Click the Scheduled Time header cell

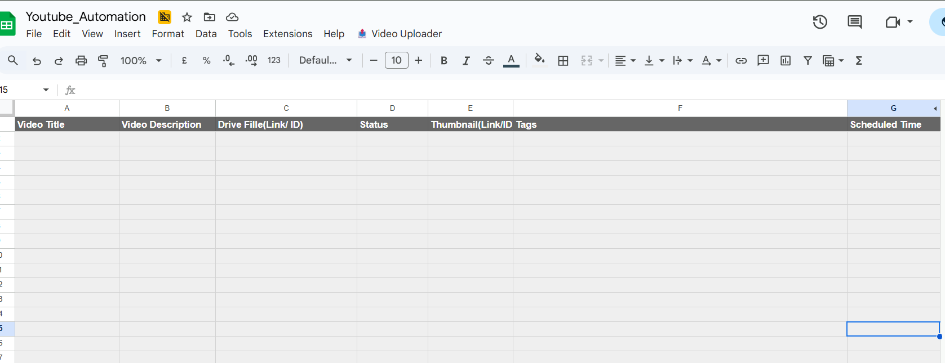click(x=894, y=124)
